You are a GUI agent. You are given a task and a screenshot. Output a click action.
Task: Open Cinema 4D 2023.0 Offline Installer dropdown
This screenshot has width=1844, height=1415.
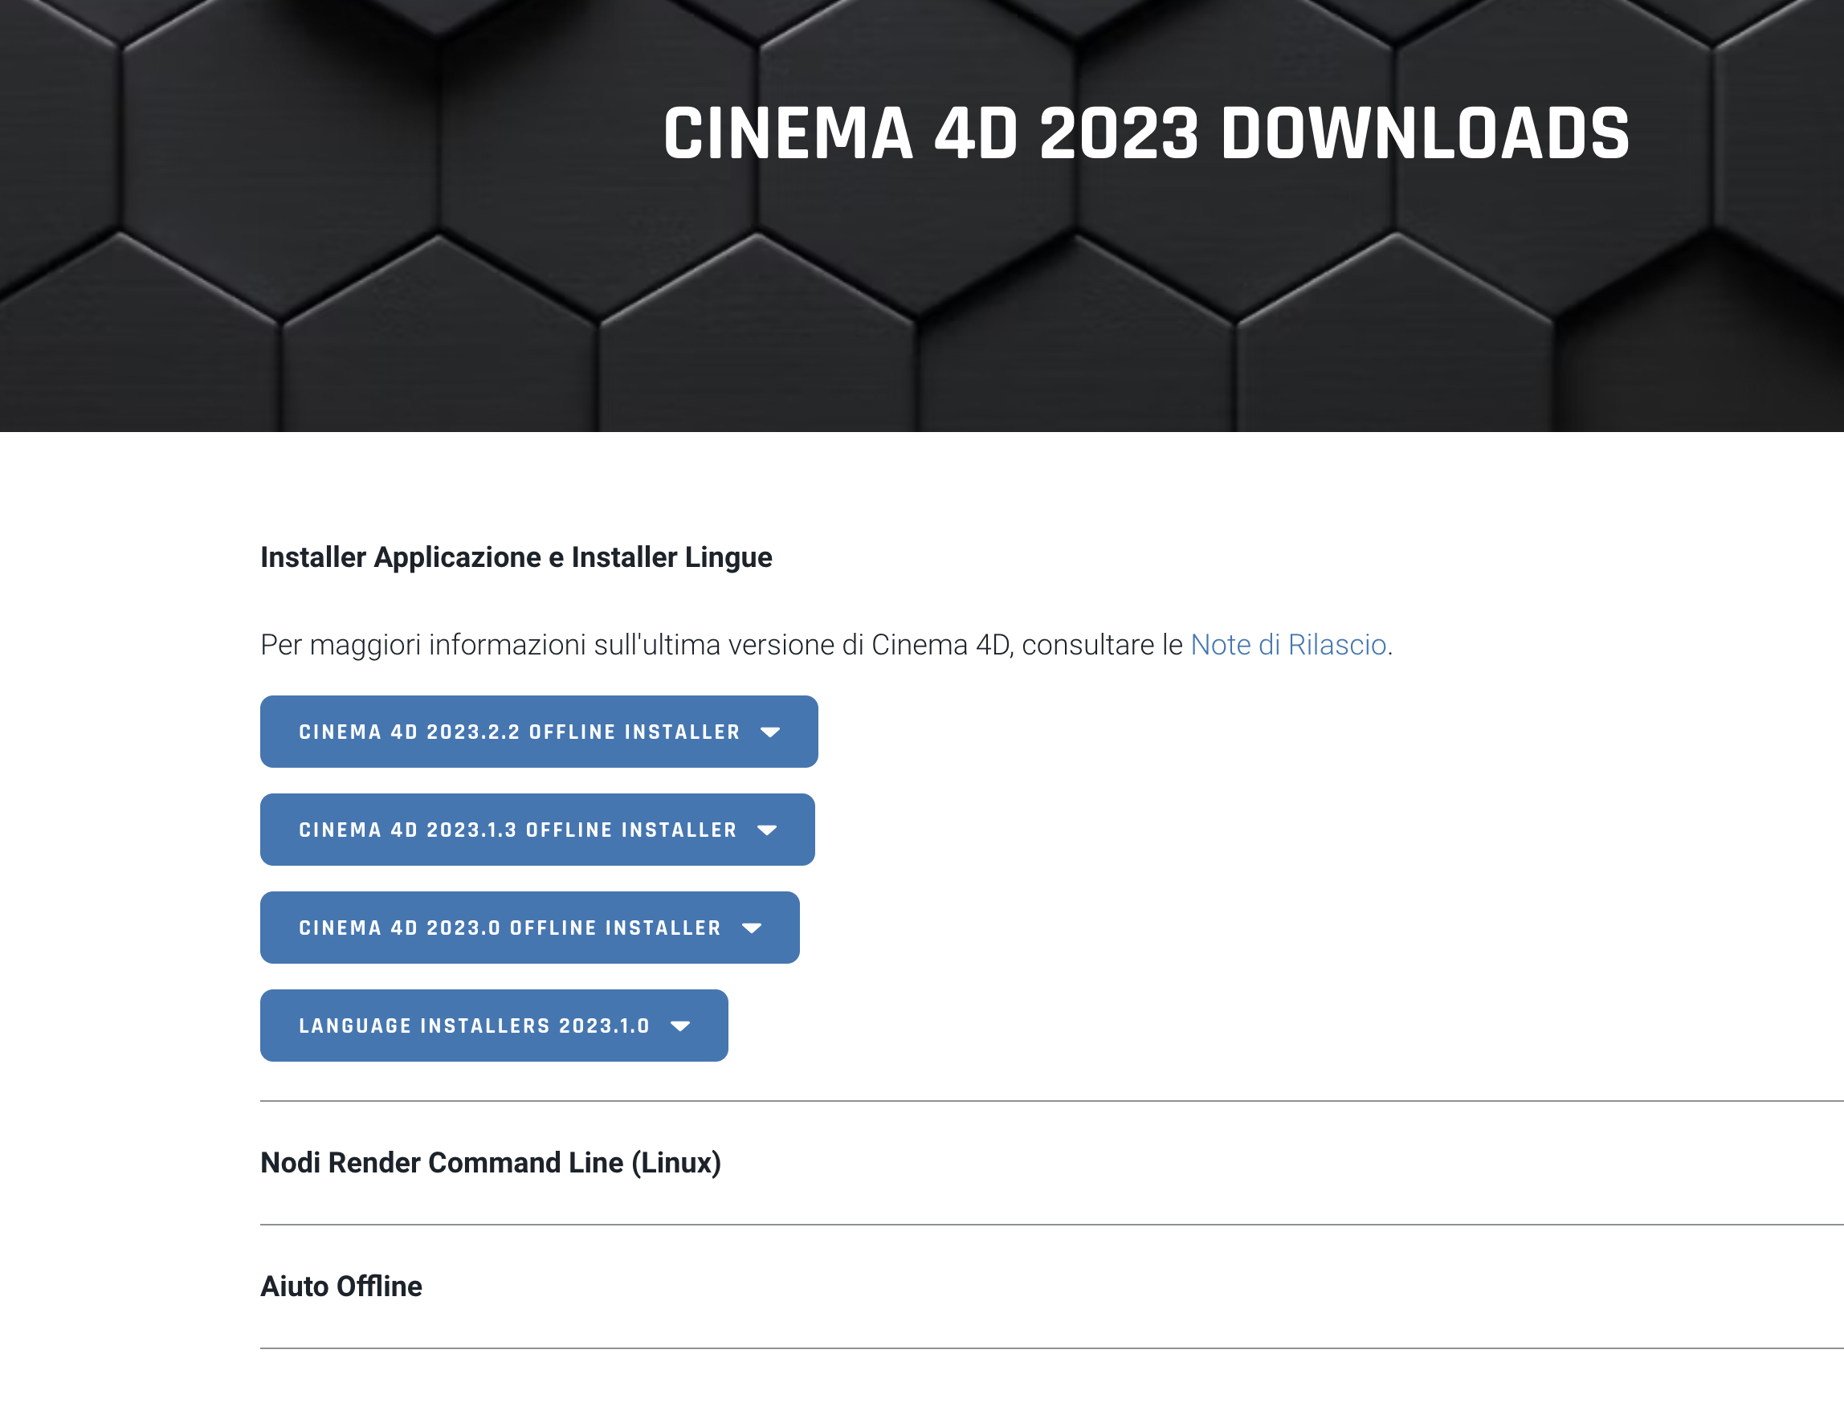(510, 928)
